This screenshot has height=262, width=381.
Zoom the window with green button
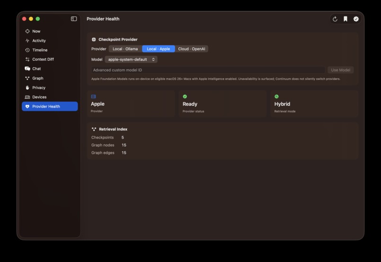pyautogui.click(x=38, y=19)
